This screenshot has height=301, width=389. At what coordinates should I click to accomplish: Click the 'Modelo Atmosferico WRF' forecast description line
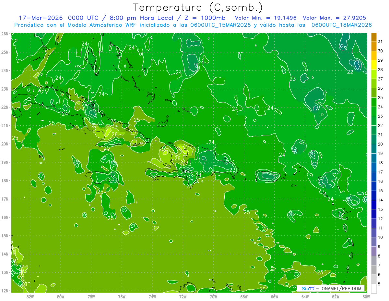point(193,25)
